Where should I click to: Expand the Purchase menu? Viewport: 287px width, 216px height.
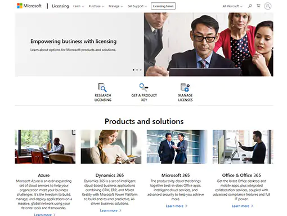click(x=96, y=6)
